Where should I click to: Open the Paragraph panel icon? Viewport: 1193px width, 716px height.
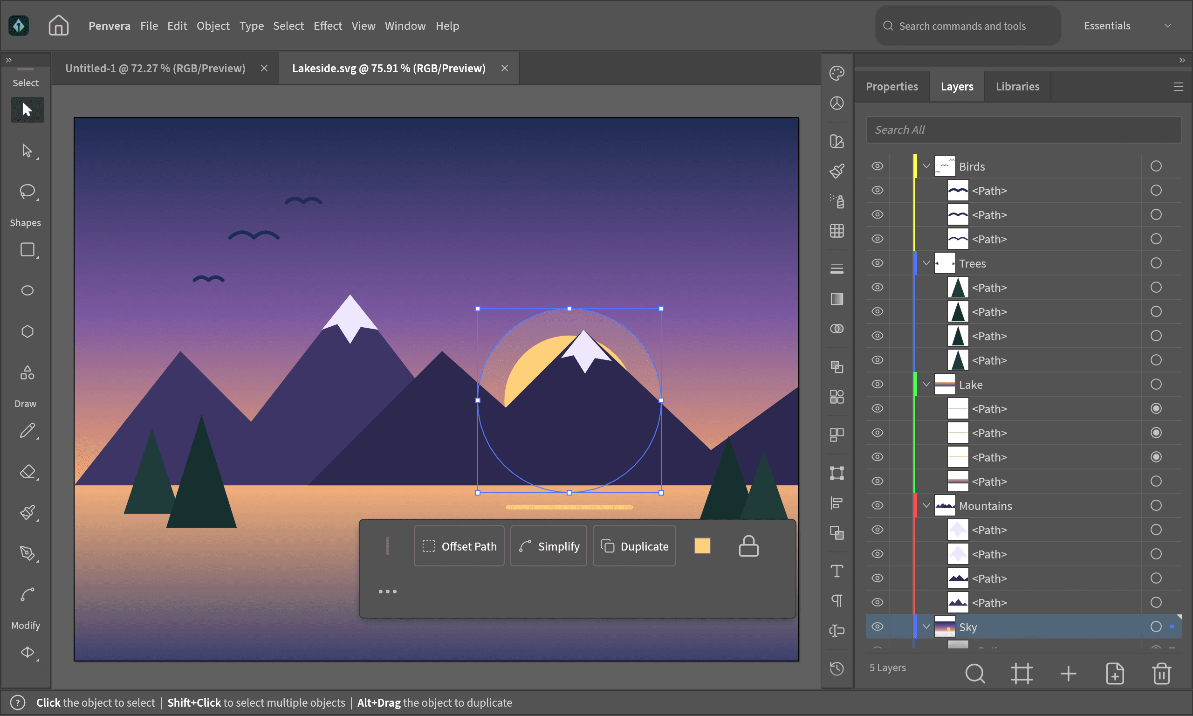click(x=836, y=601)
